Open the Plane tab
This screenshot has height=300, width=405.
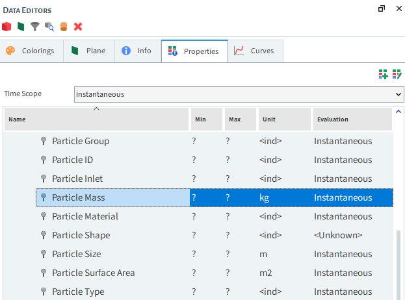tap(88, 51)
